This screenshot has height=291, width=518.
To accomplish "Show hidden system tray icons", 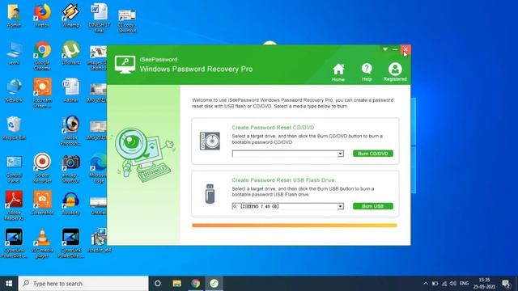I will pos(426,284).
